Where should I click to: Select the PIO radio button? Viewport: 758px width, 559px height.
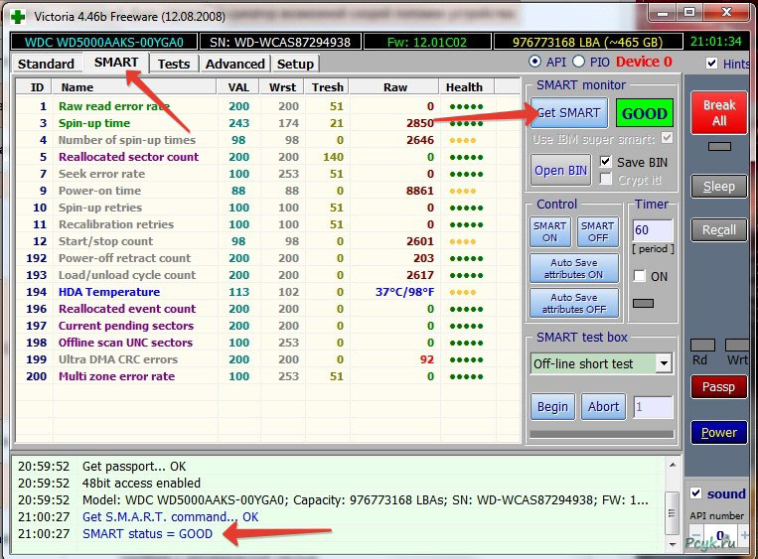(578, 62)
